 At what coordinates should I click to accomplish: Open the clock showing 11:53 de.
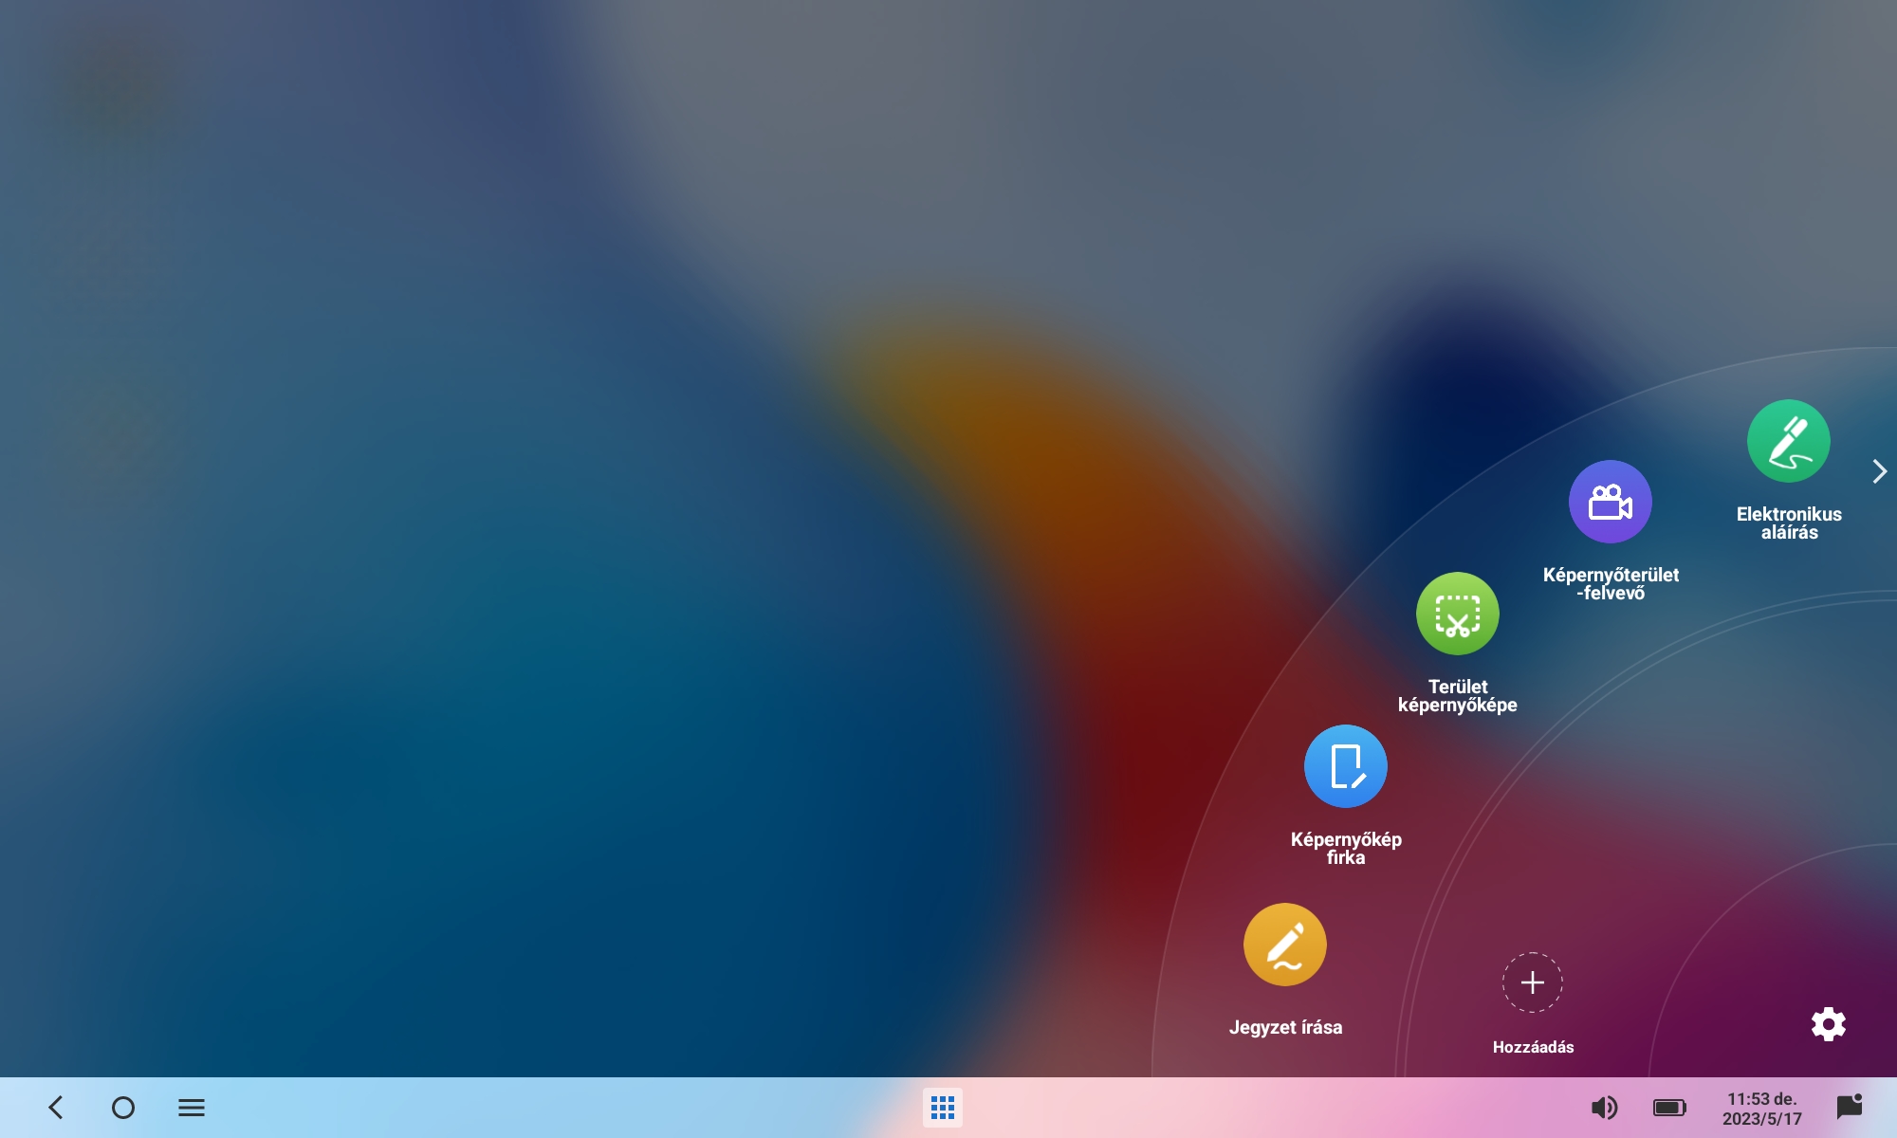coord(1761,1098)
